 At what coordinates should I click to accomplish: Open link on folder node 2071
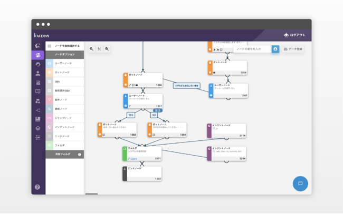132,159
